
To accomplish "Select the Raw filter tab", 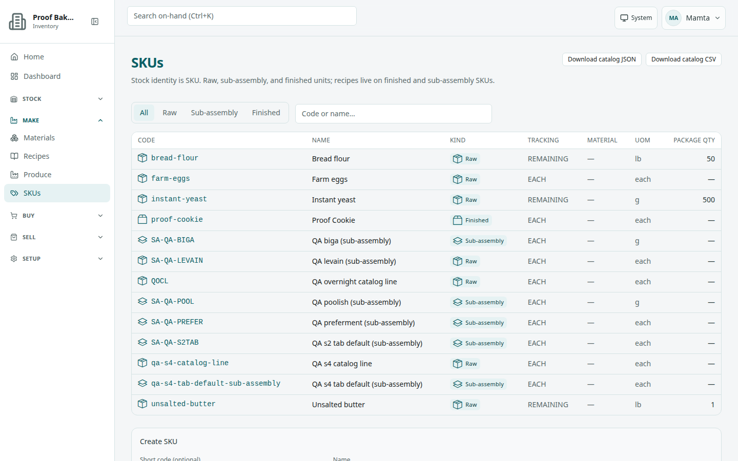I will pyautogui.click(x=170, y=113).
